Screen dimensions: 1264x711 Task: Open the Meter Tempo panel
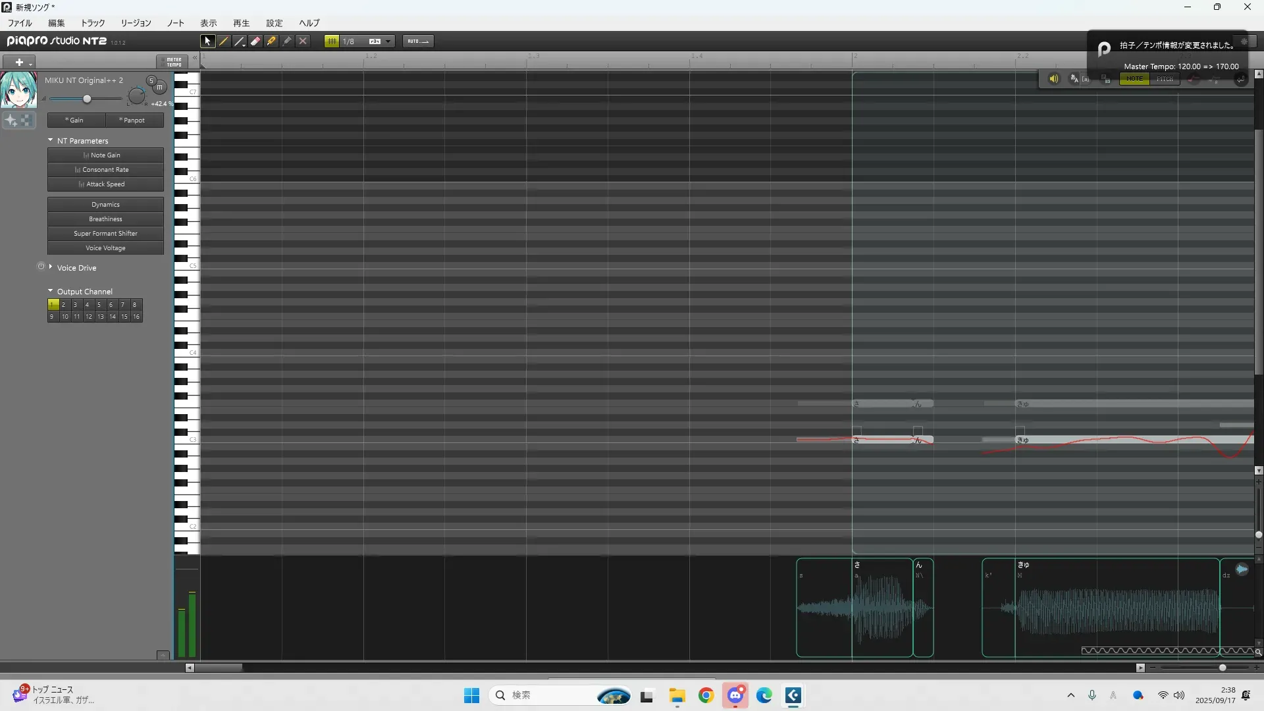click(173, 62)
